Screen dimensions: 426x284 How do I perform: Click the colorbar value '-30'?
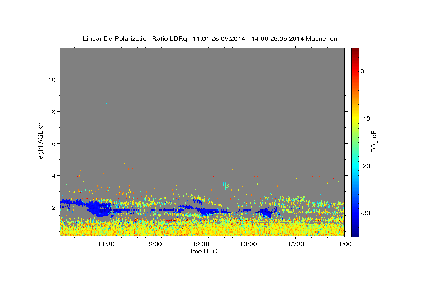(x=366, y=213)
